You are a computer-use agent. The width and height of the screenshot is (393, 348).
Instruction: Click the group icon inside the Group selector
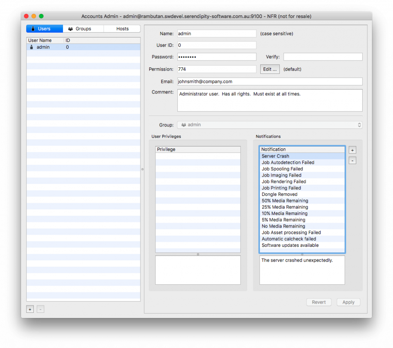184,125
